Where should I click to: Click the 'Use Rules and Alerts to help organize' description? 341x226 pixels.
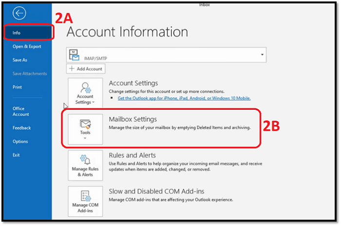pos(185,166)
